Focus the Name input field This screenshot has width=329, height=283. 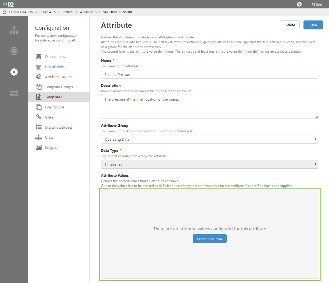pos(209,75)
